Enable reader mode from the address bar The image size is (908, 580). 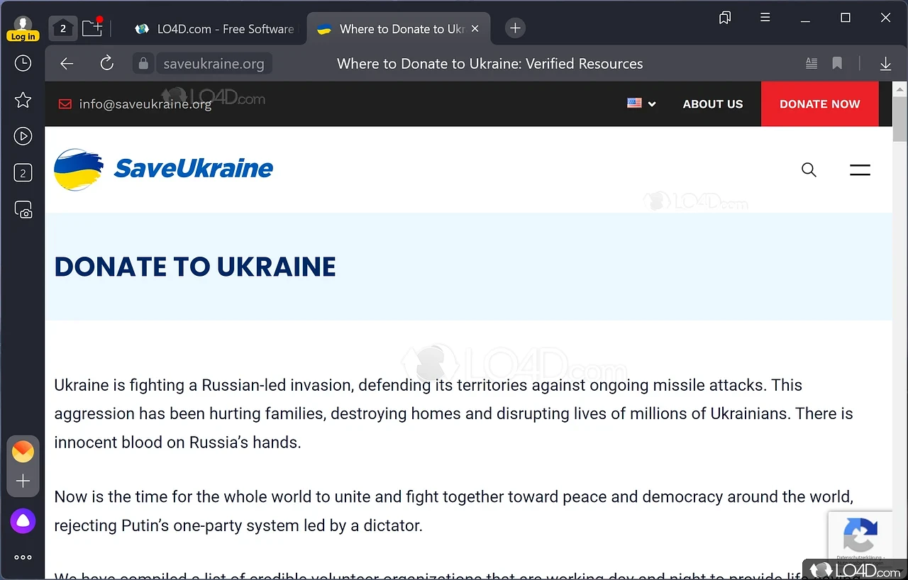812,63
